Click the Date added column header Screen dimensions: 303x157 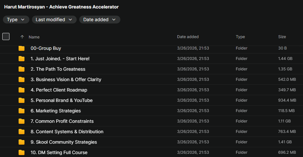tap(188, 37)
